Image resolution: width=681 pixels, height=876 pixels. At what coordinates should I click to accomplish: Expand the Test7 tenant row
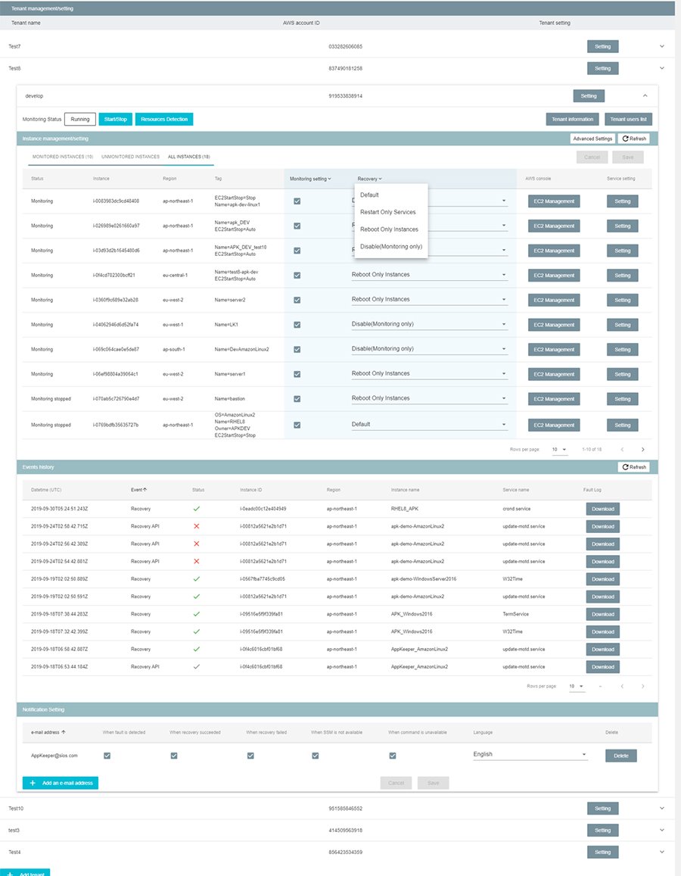tap(661, 46)
